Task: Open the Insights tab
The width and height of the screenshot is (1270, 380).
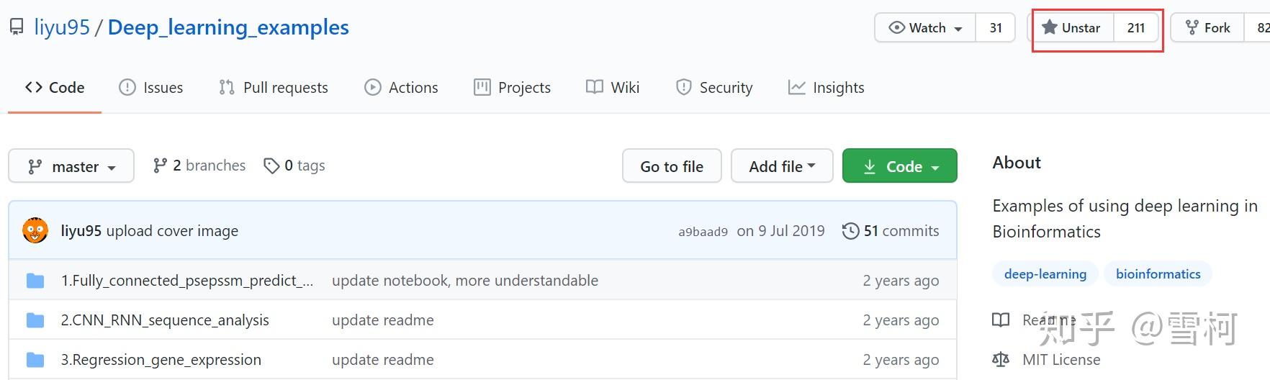Action: click(827, 88)
